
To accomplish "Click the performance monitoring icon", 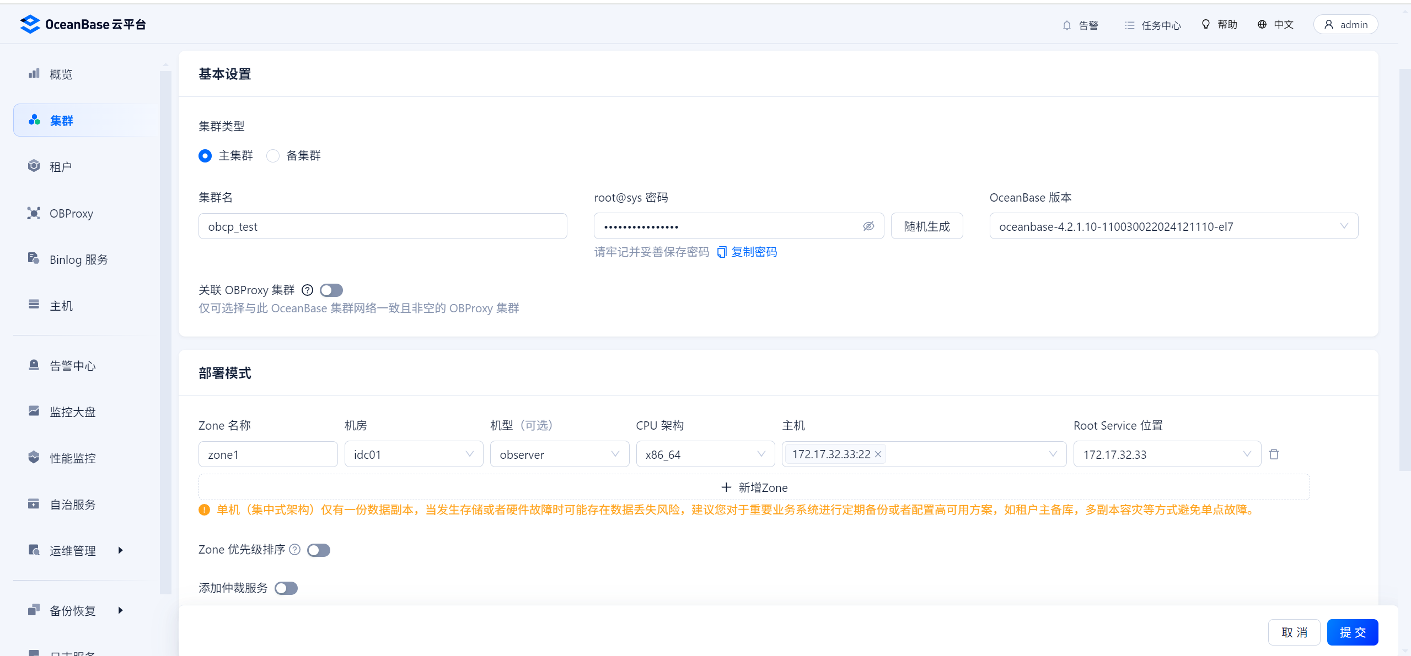I will click(34, 457).
